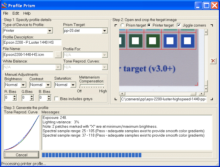This screenshot has width=220, height=167.
Task: Click the G. Bias value field
Action: 26,97
